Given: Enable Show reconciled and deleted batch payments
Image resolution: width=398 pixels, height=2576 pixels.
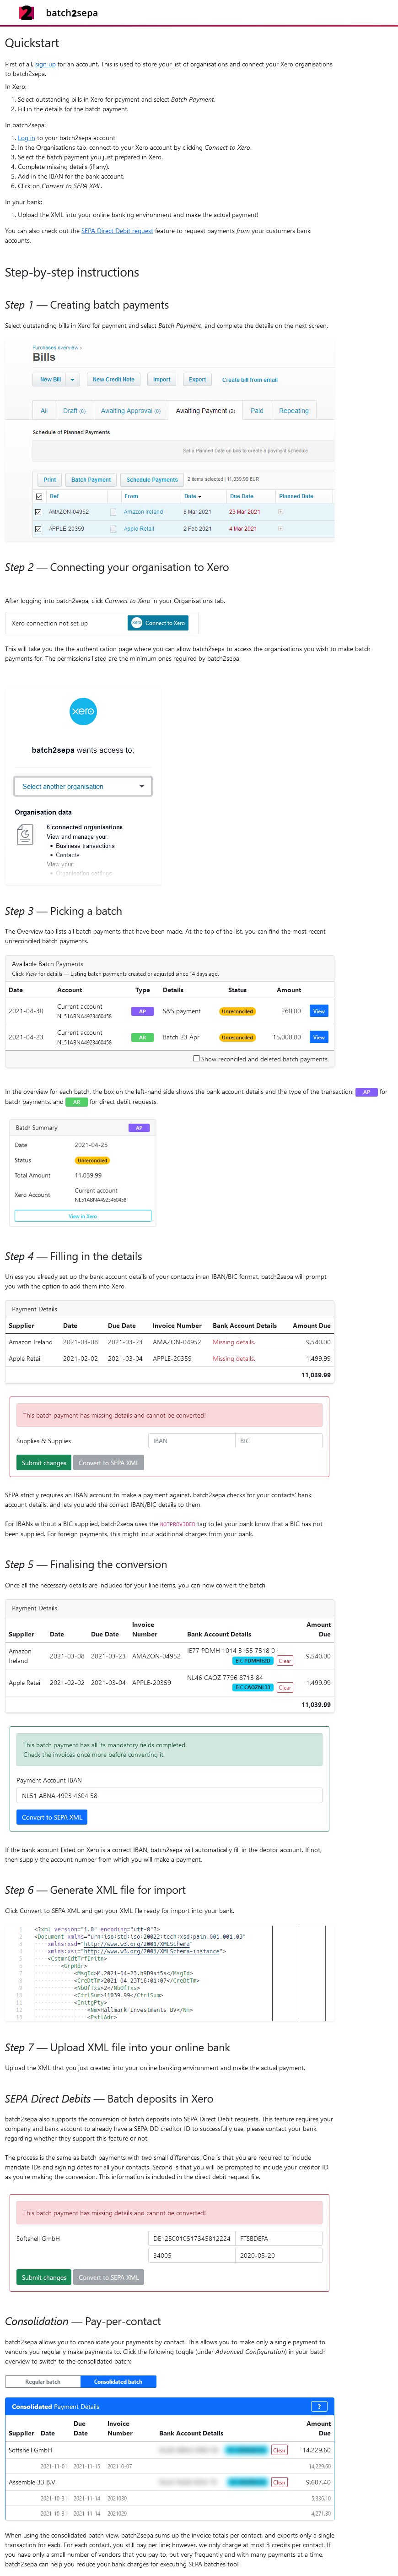Looking at the screenshot, I should pyautogui.click(x=196, y=1058).
